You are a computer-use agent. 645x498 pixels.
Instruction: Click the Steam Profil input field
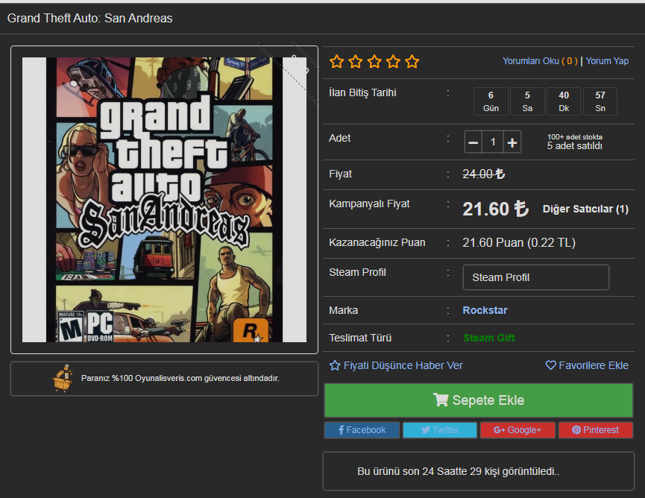(535, 277)
